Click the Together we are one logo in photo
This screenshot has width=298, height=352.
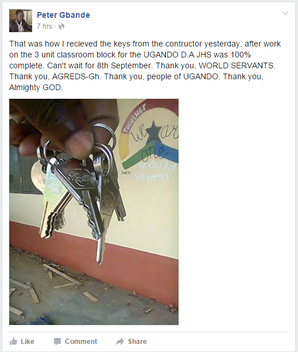pyautogui.click(x=149, y=139)
